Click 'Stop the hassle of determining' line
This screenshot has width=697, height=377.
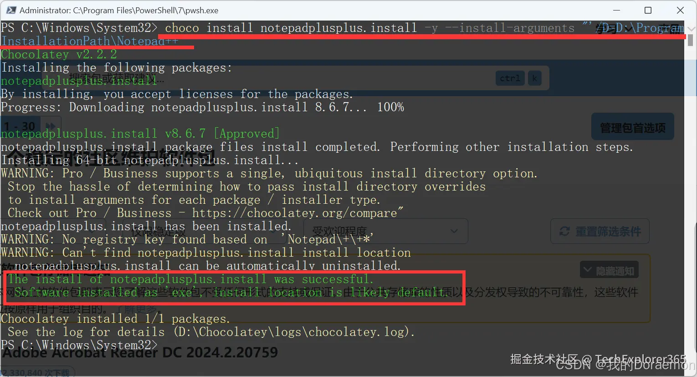coord(246,186)
